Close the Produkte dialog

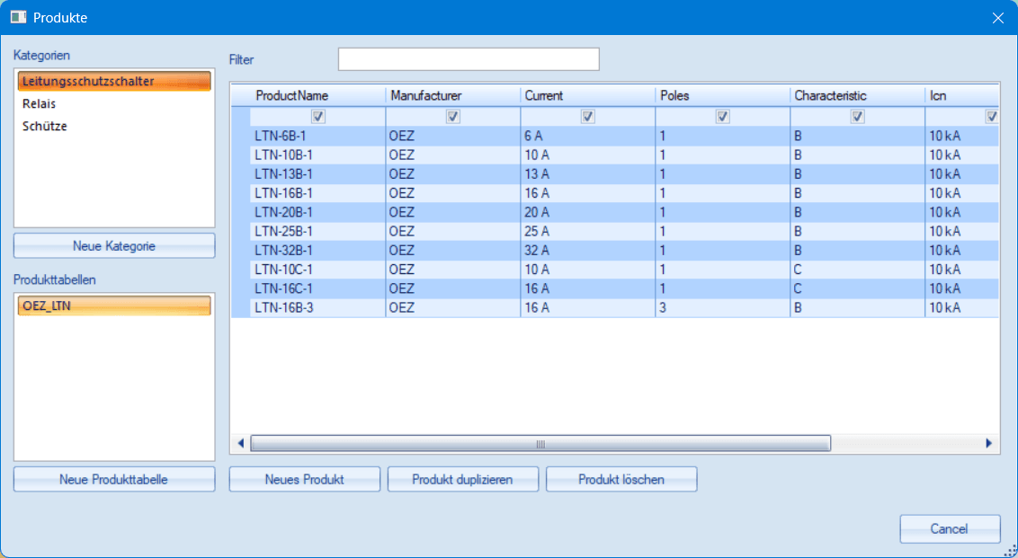[x=998, y=18]
